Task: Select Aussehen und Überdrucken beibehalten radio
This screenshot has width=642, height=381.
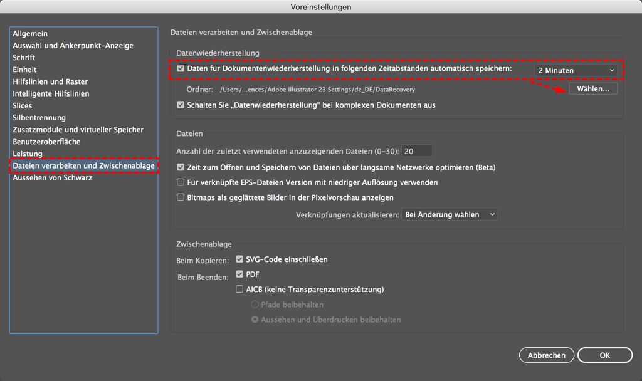Action: click(x=255, y=319)
